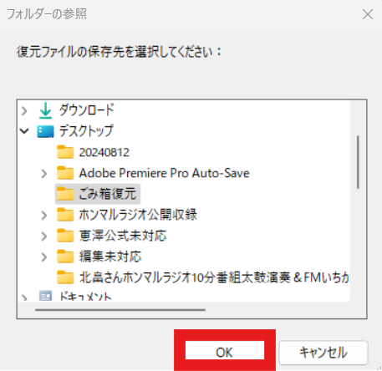
Task: Close the フォルダーの参照 dialog
Action: (368, 14)
